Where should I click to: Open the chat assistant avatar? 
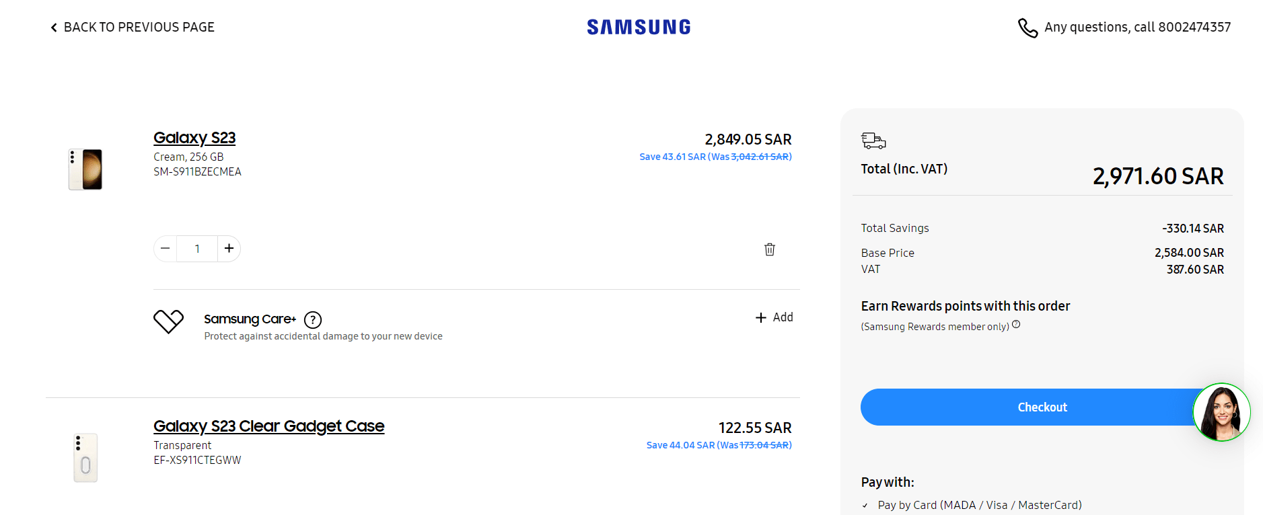1221,412
